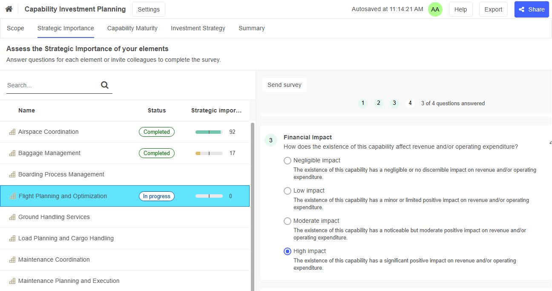This screenshot has height=291, width=552.
Task: Open the Settings menu
Action: click(x=149, y=9)
